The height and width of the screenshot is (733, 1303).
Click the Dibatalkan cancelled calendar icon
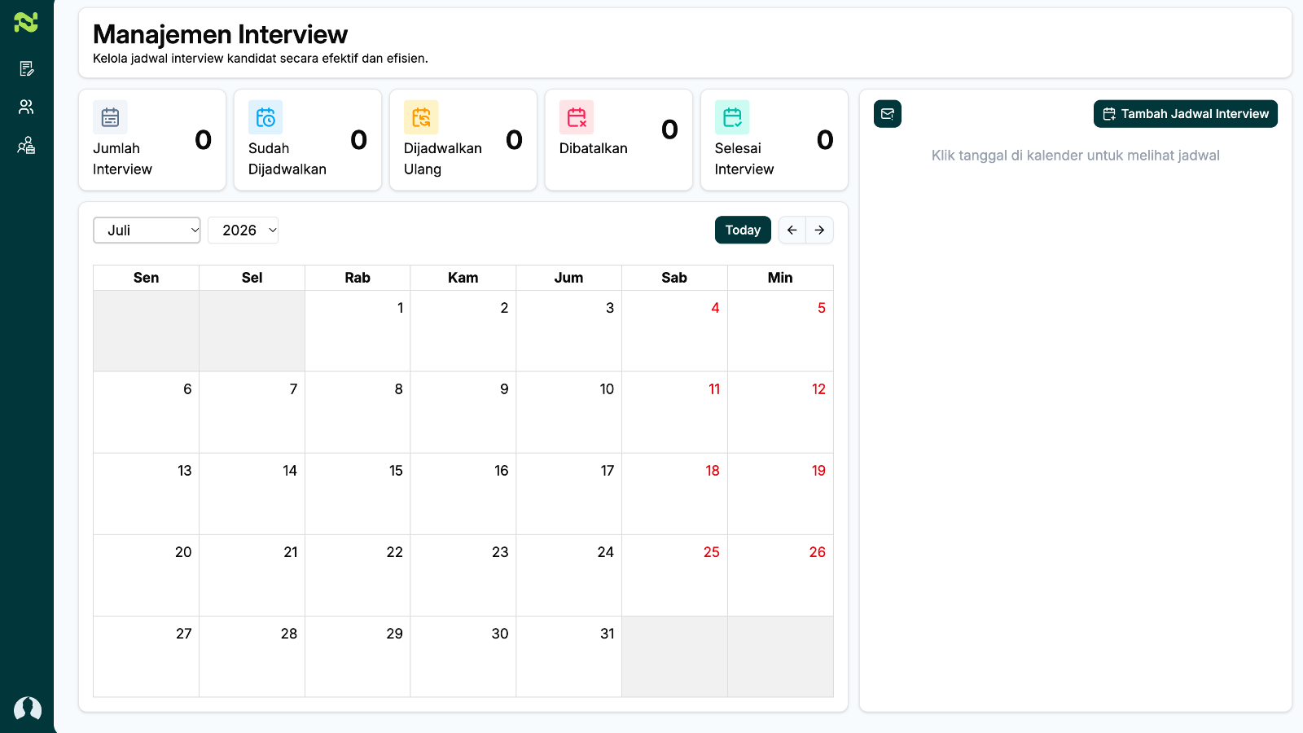(577, 117)
